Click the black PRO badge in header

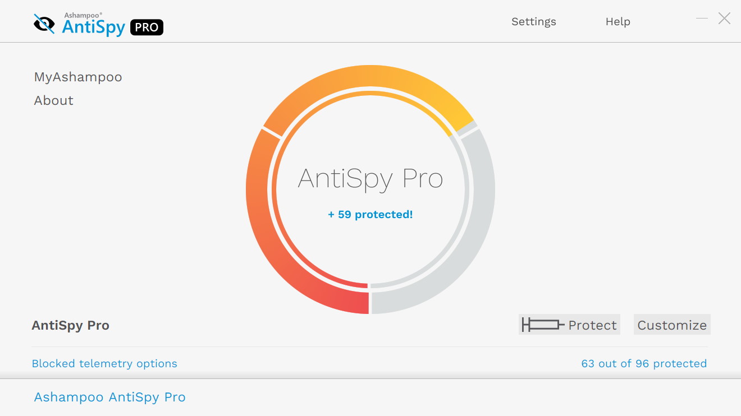coord(147,27)
